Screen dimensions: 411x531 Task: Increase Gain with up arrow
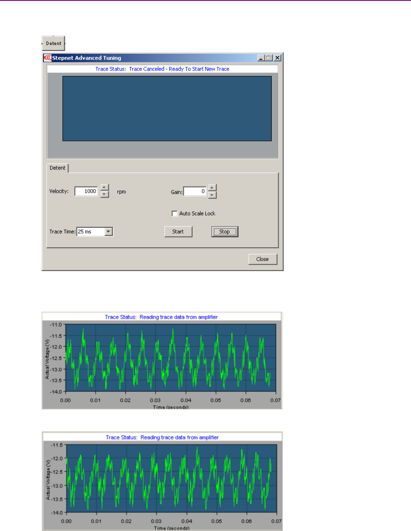click(x=212, y=188)
